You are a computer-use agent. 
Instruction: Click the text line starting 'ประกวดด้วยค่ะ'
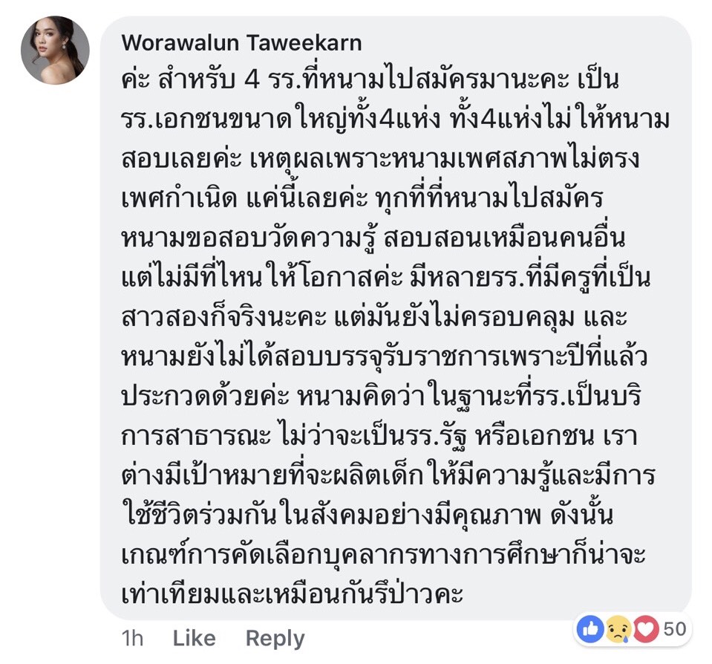(382, 397)
